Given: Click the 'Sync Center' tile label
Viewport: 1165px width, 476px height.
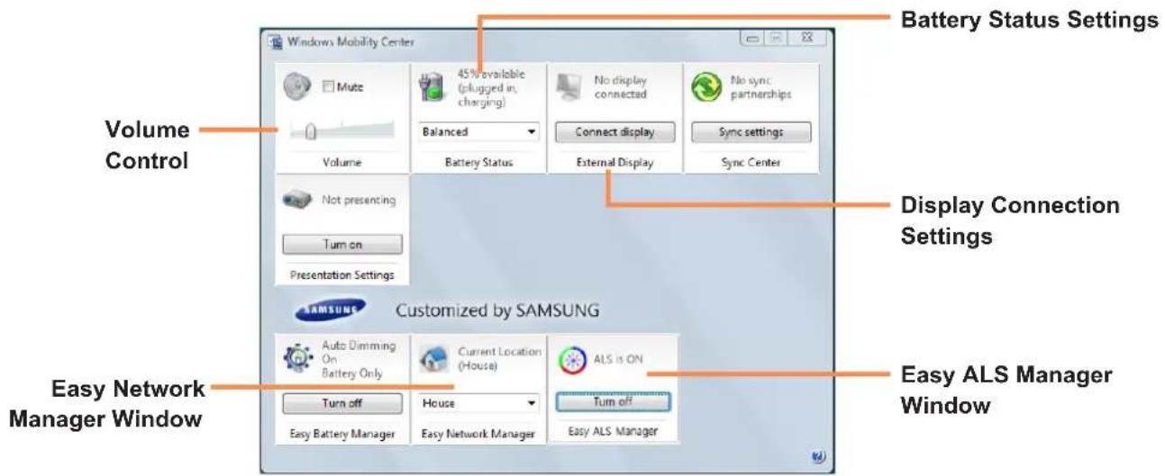Looking at the screenshot, I should click(x=751, y=163).
